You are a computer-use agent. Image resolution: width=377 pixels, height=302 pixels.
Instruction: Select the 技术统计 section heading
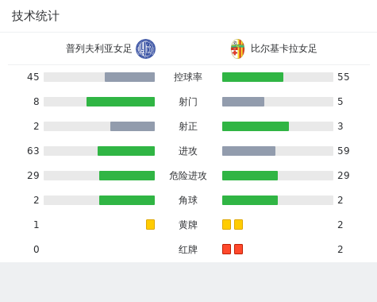tap(36, 16)
